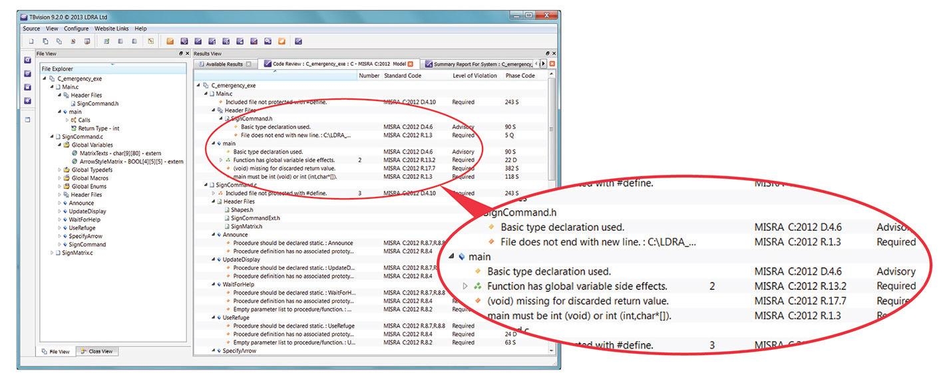Sort by Level of Violation column
Screen dimensions: 943x387
(475, 76)
